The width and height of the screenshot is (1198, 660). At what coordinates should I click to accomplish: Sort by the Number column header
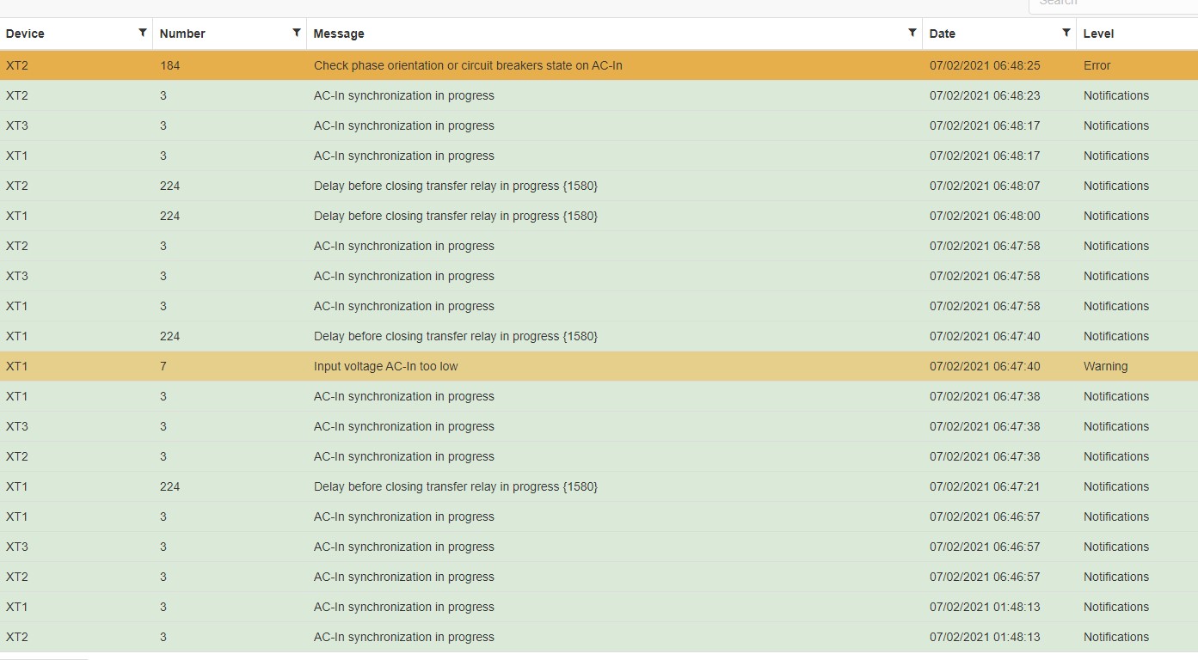click(182, 34)
